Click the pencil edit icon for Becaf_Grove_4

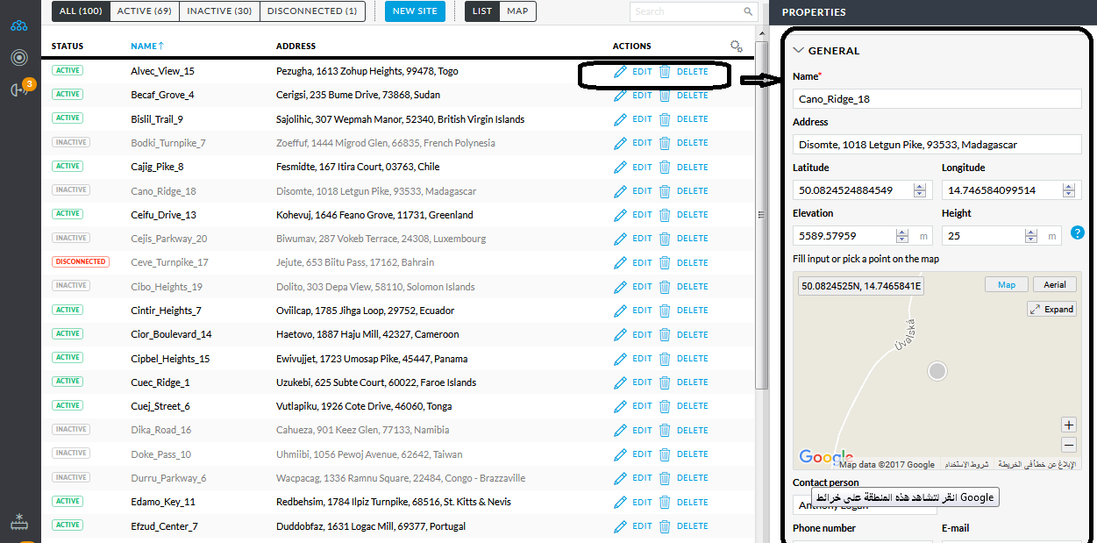(620, 96)
